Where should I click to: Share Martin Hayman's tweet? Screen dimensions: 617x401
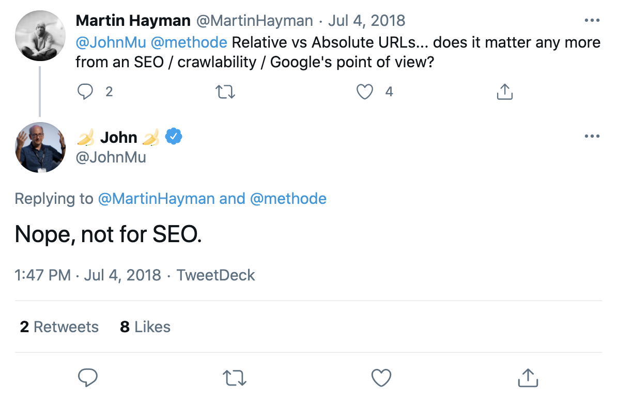click(504, 92)
